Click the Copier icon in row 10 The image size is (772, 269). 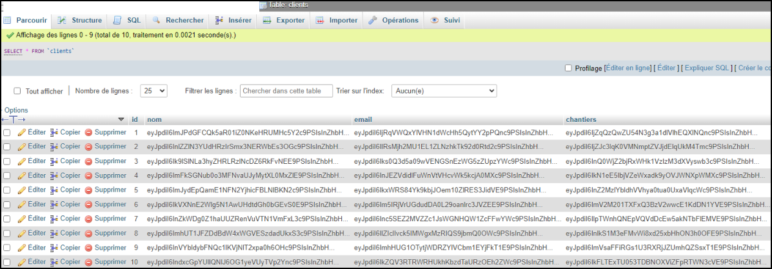click(54, 263)
